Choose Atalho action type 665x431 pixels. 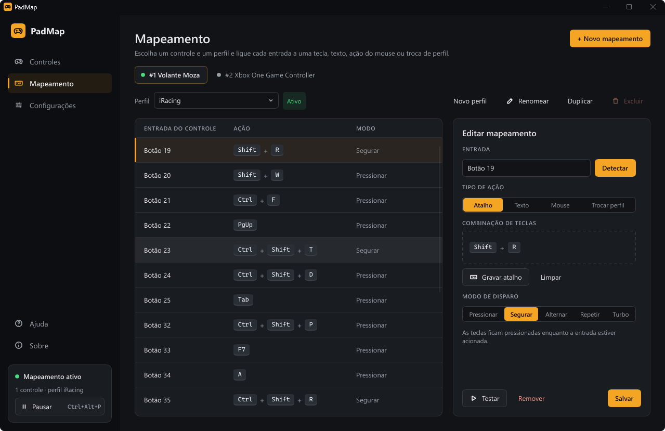(483, 205)
